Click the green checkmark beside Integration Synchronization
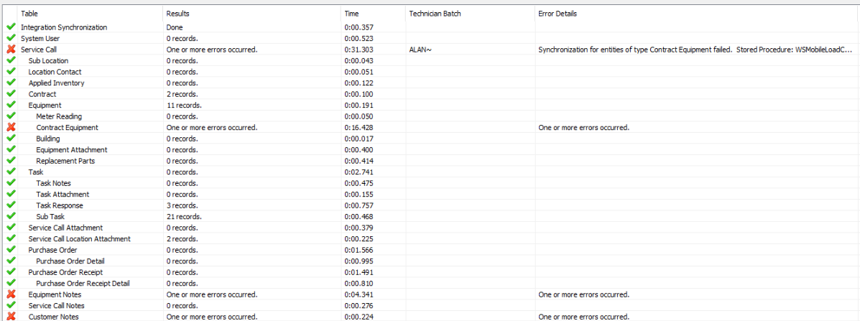The height and width of the screenshot is (321, 860). [10, 27]
